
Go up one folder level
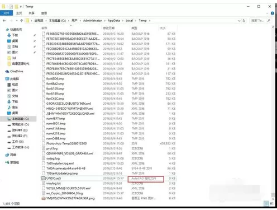tap(21, 21)
